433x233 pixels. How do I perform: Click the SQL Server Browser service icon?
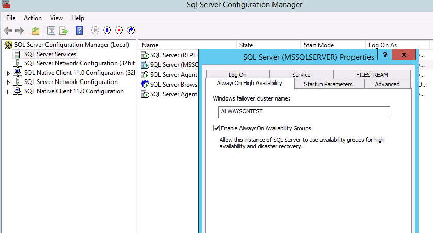[x=145, y=84]
